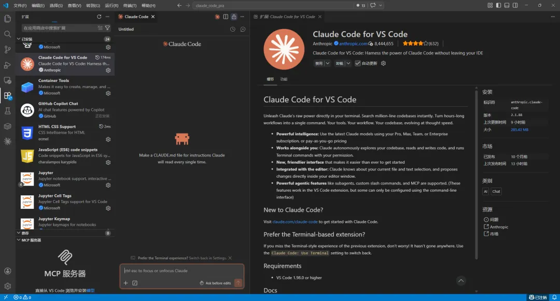560x301 pixels.
Task: Click the star rating of the extension
Action: click(415, 44)
